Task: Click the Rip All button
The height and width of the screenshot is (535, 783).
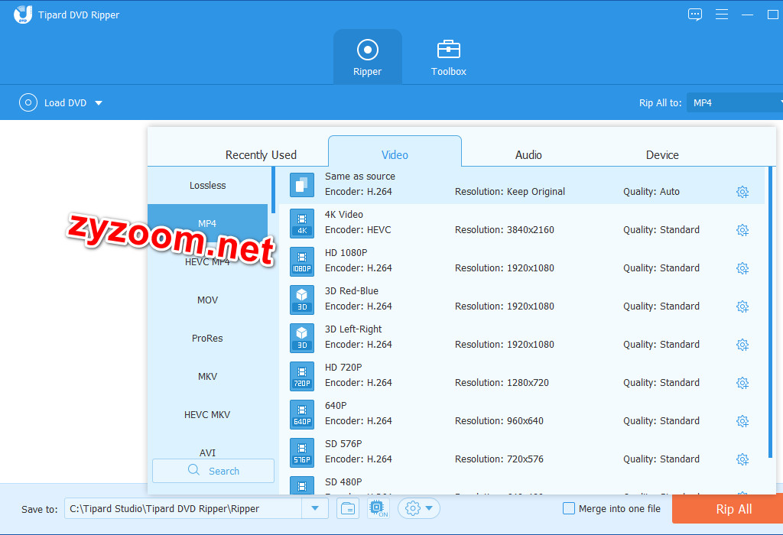Action: [728, 509]
